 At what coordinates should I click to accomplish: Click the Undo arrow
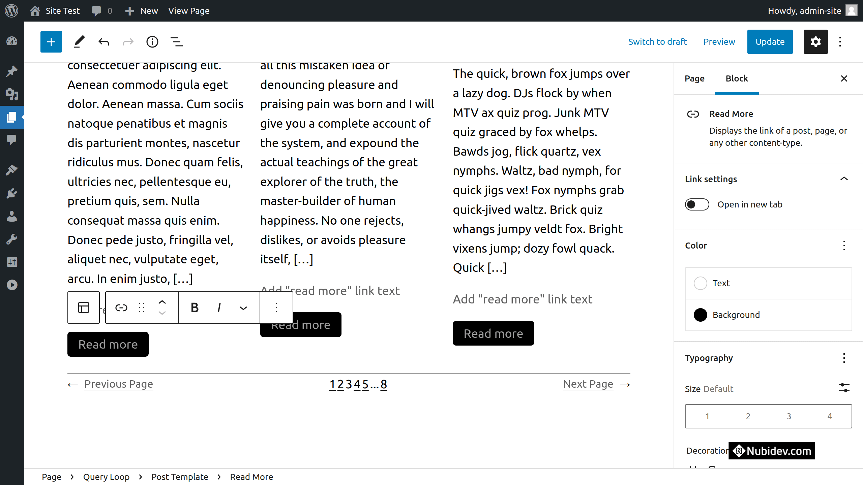[104, 42]
